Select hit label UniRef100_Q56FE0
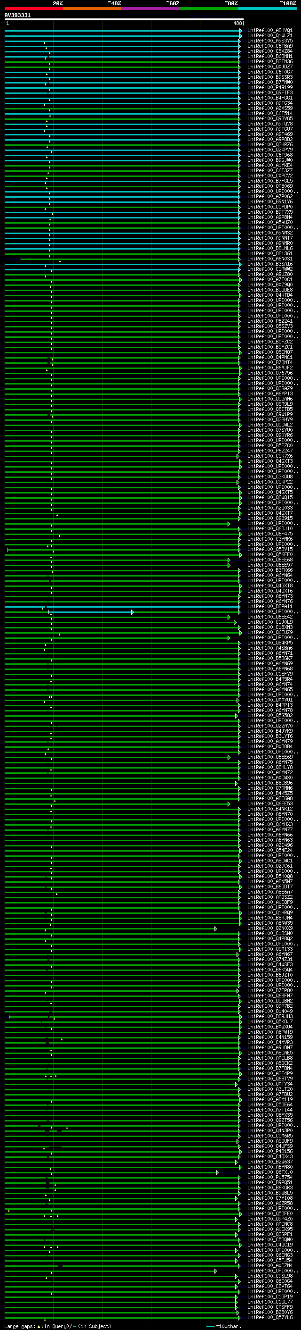 point(270,554)
